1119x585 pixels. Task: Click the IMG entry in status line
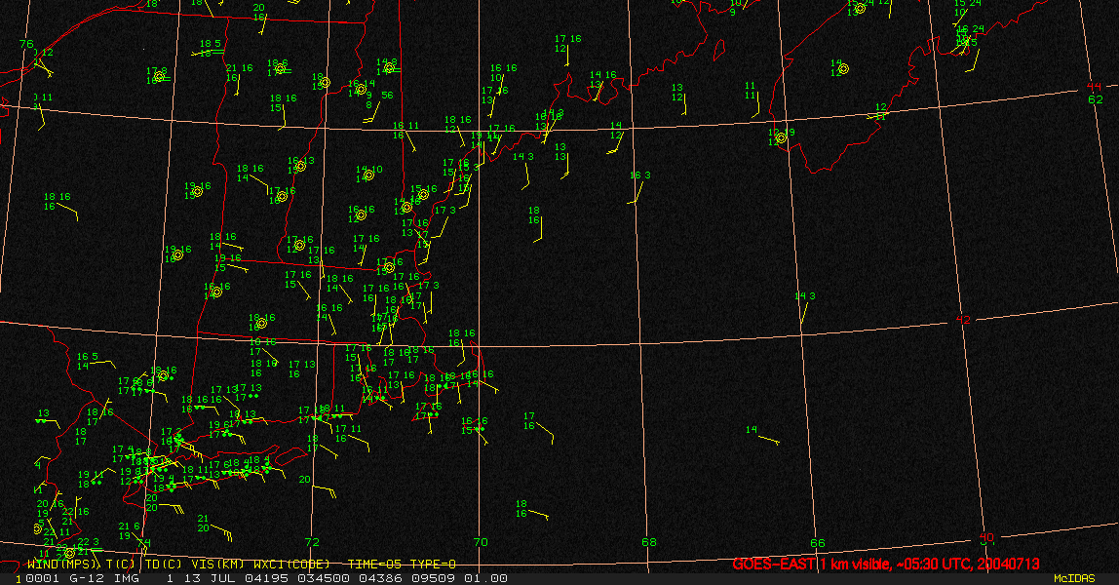127,578
